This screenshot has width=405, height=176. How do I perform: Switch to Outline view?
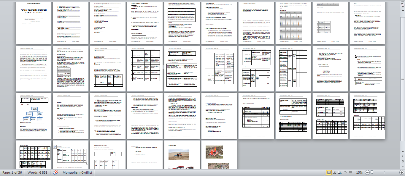tap(345, 172)
